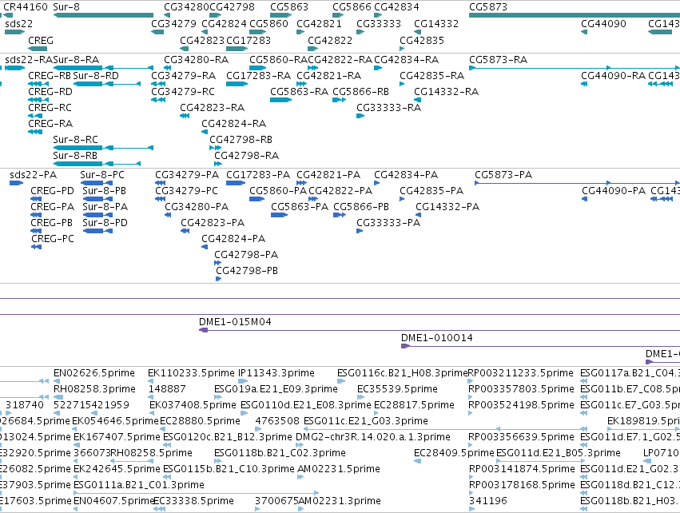The width and height of the screenshot is (680, 513).
Task: Click transcript CG44090-RA
Action: tap(613, 75)
